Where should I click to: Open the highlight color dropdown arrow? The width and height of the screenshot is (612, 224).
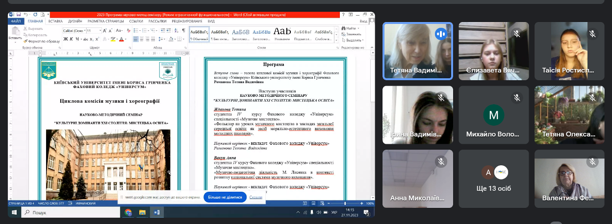tap(117, 39)
